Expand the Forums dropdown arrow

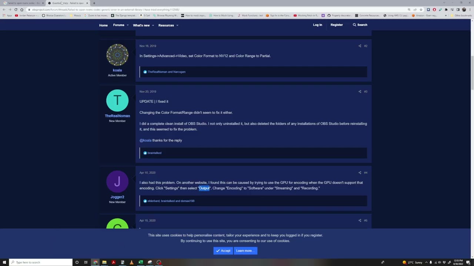point(127,25)
